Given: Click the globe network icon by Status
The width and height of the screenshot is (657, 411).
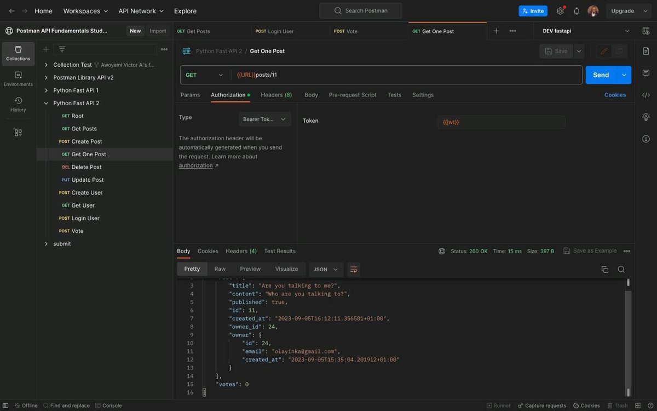Looking at the screenshot, I should [442, 251].
